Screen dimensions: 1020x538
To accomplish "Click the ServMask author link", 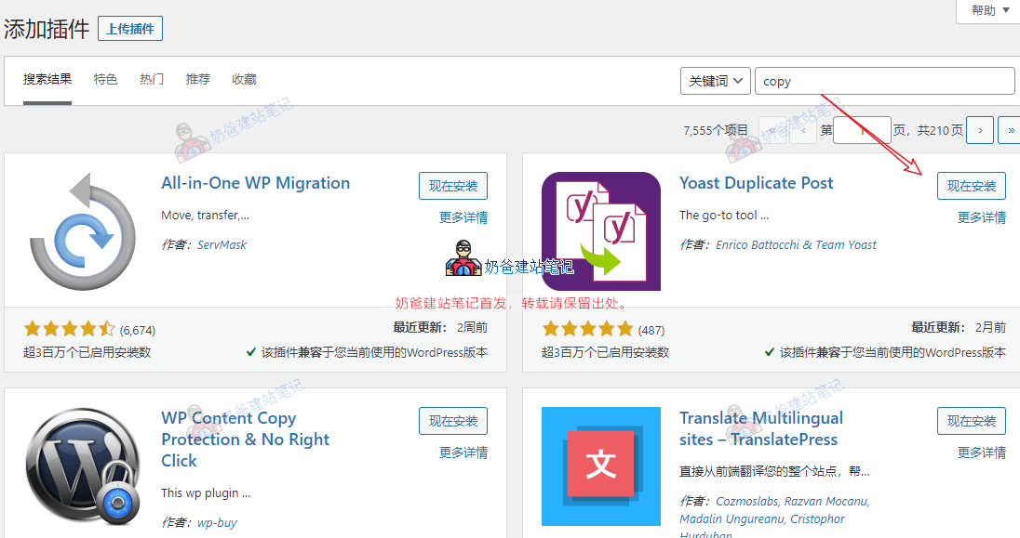I will [x=221, y=244].
